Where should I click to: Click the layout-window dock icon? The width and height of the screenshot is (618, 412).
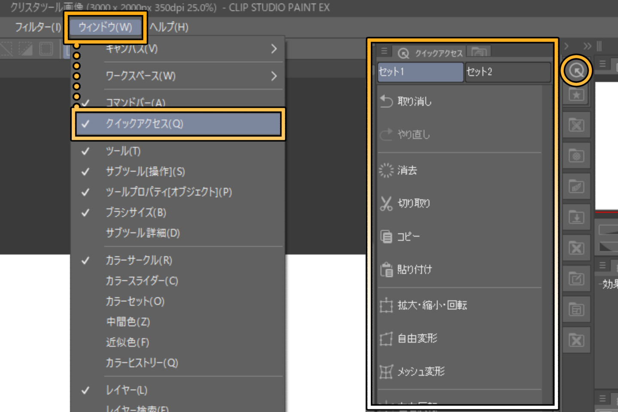pos(576,309)
